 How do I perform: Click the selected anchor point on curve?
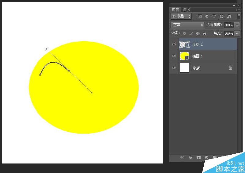tap(69, 71)
